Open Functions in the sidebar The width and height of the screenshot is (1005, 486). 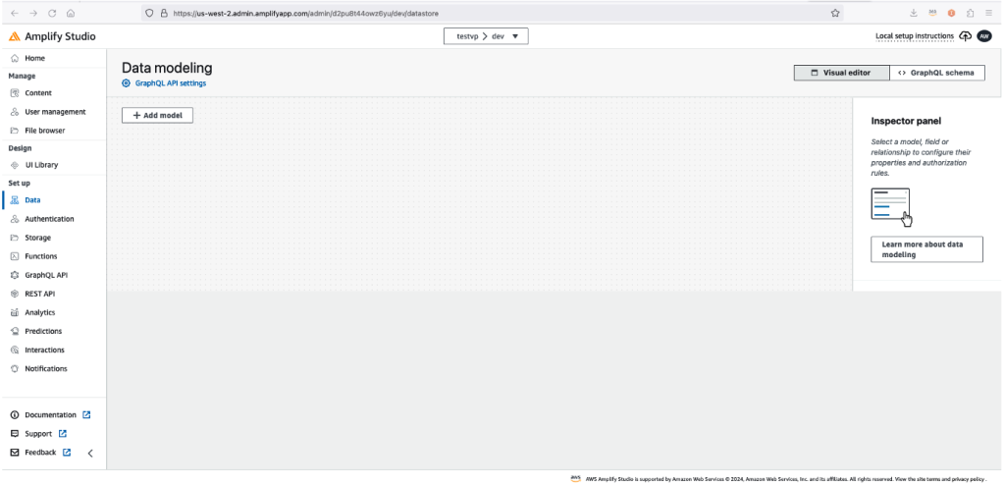41,256
